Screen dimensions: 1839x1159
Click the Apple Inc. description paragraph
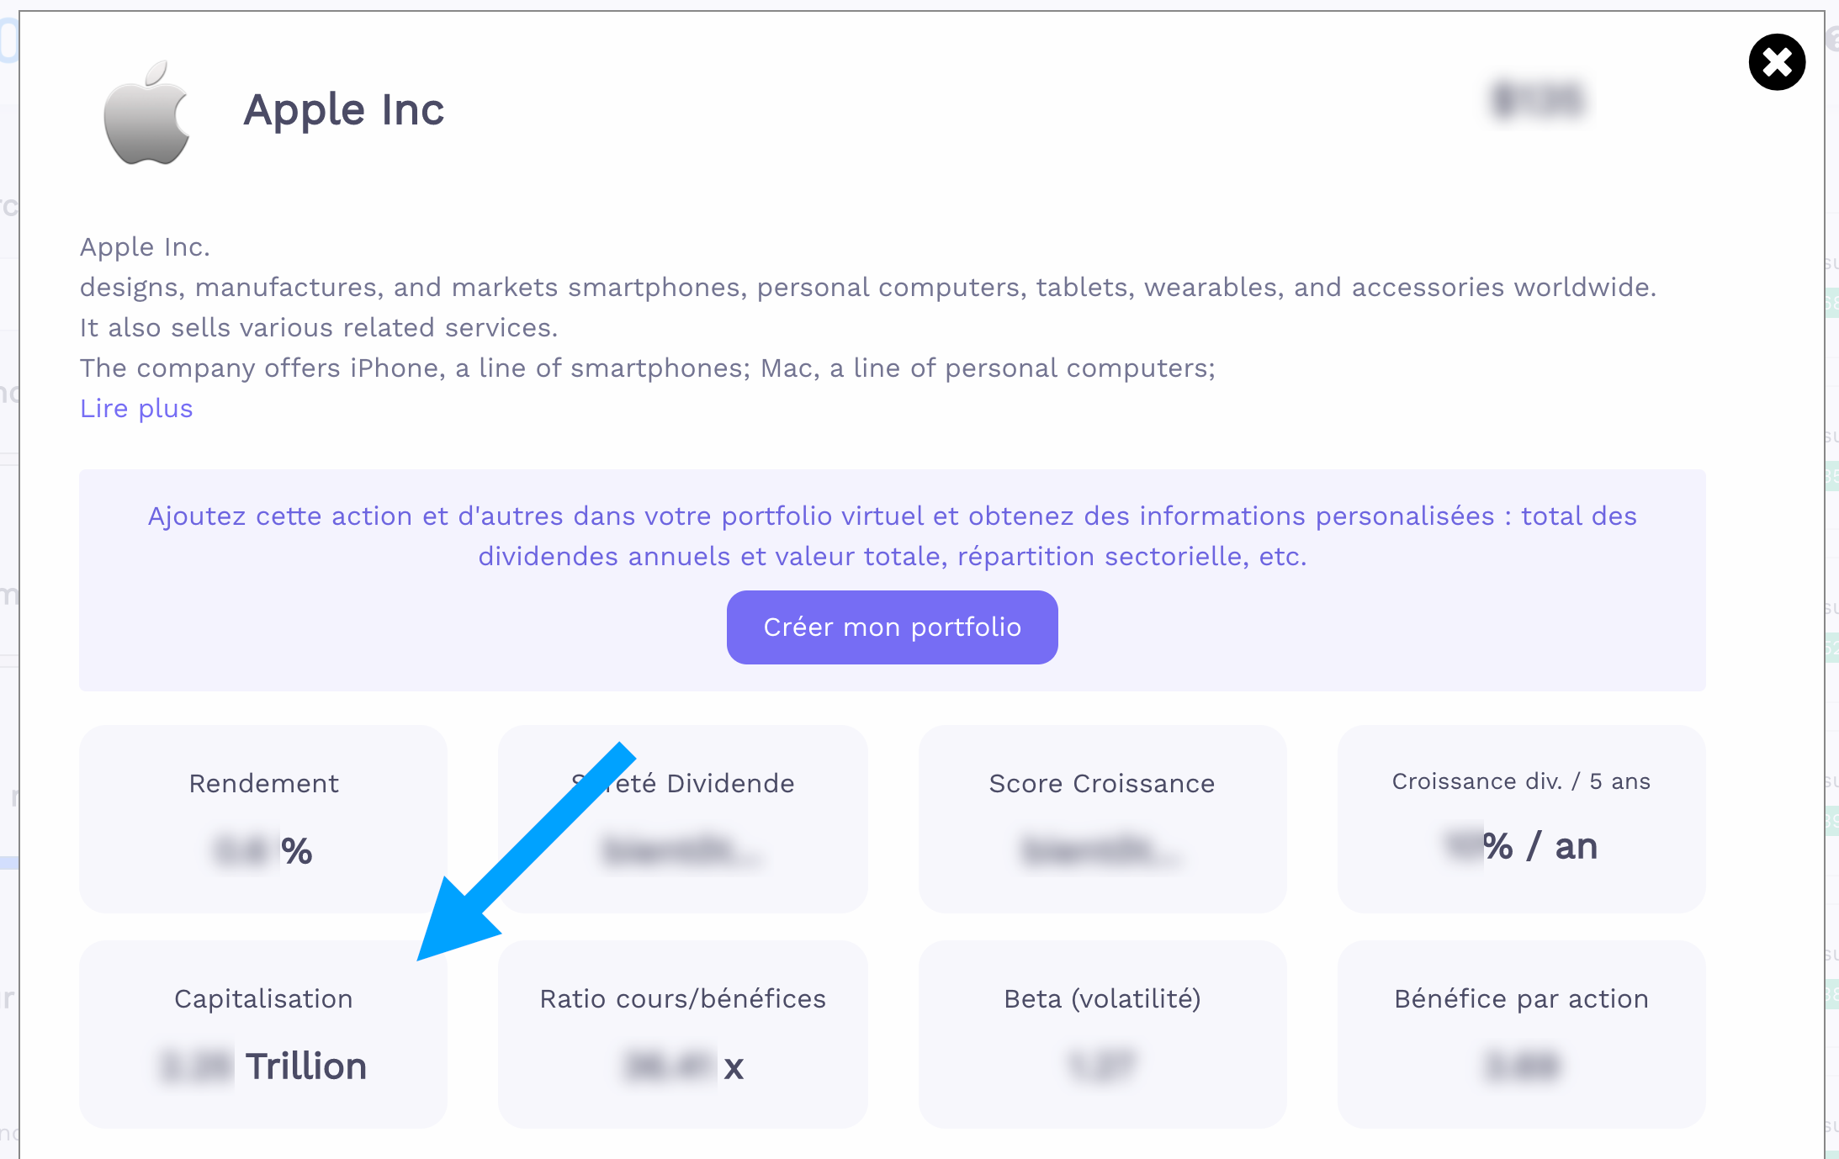867,307
